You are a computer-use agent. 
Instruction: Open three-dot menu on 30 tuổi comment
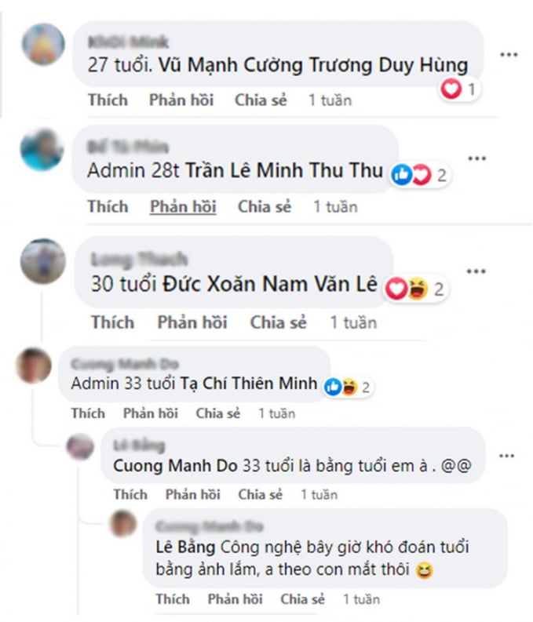[x=476, y=271]
